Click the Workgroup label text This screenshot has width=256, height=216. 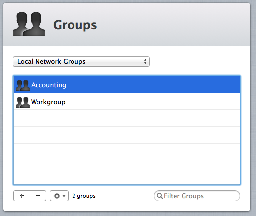click(x=48, y=102)
